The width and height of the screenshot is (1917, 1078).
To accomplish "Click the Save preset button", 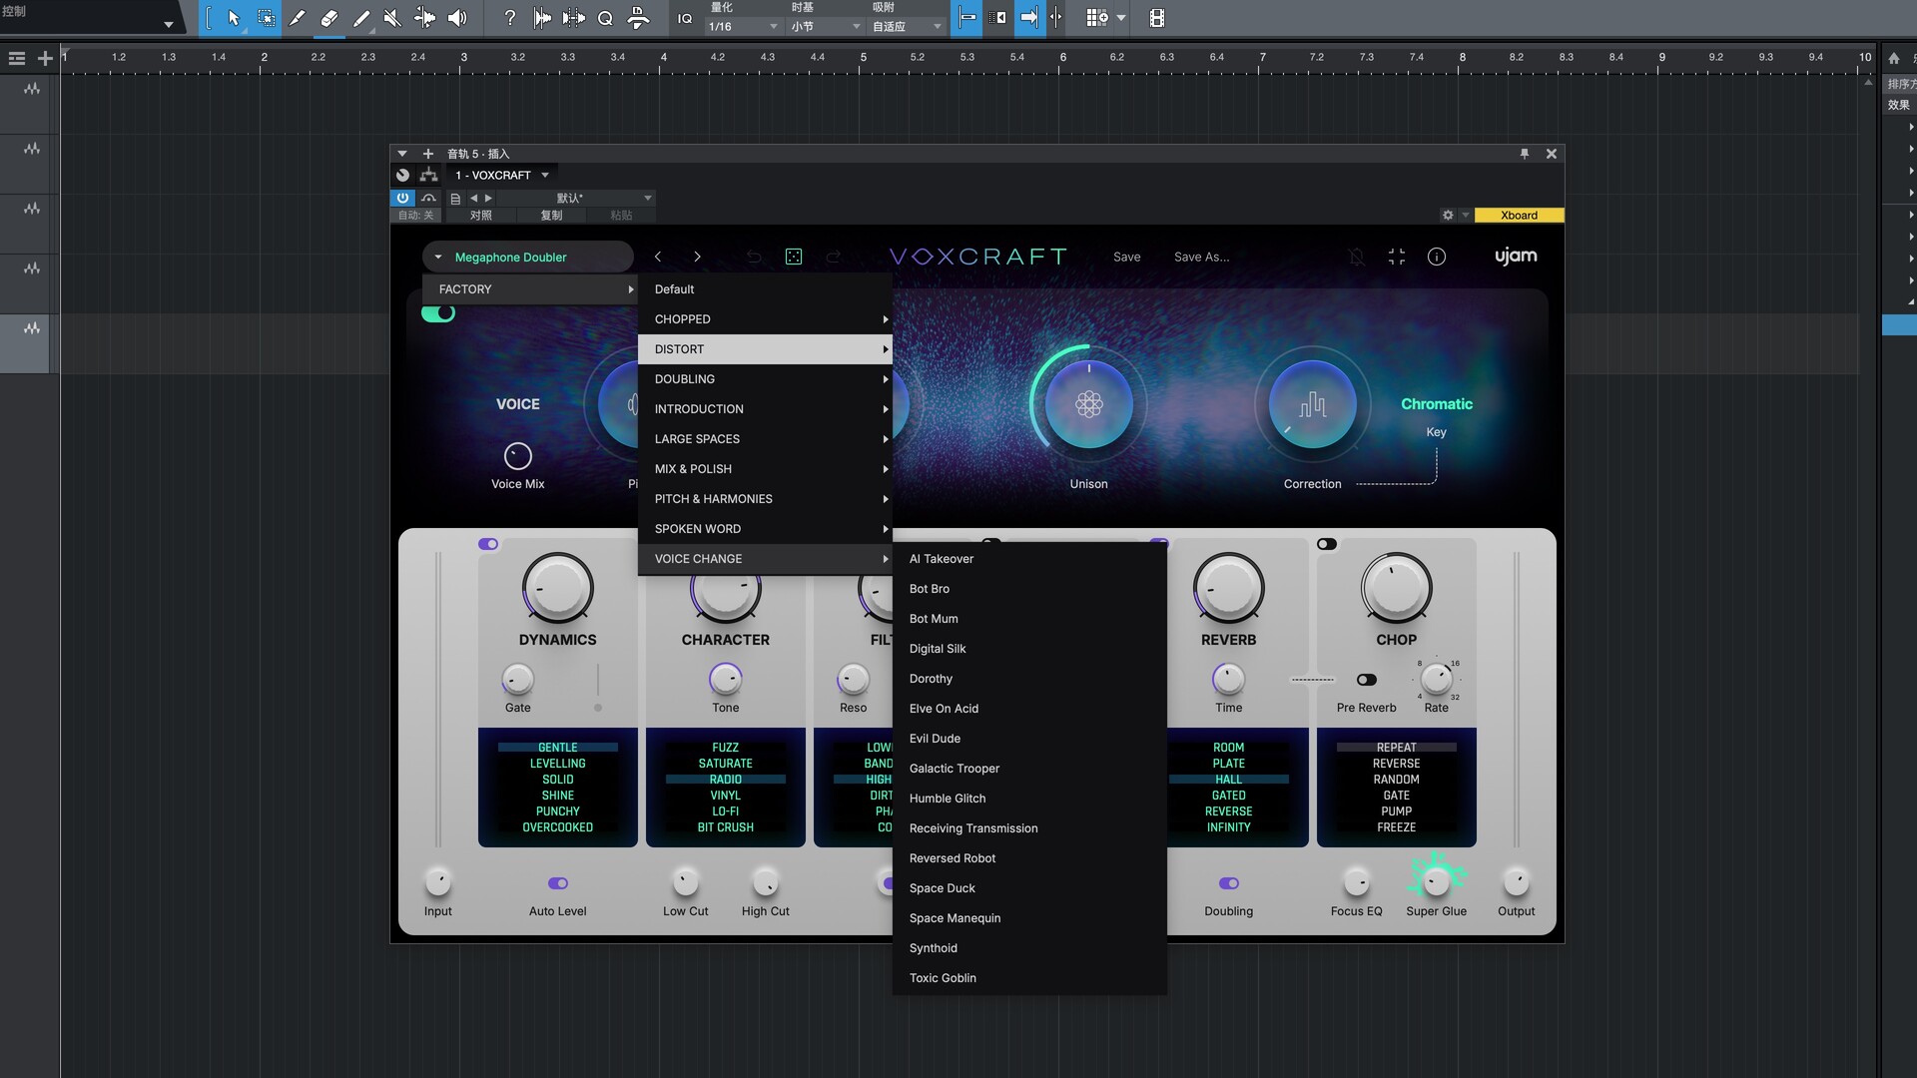I will (x=1126, y=257).
